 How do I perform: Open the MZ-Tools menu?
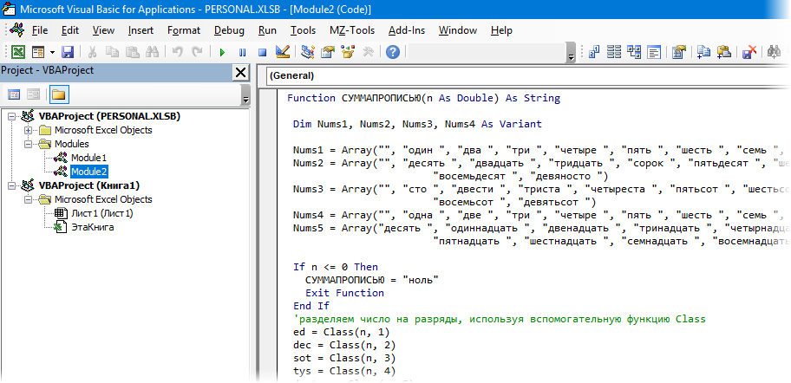tap(352, 30)
